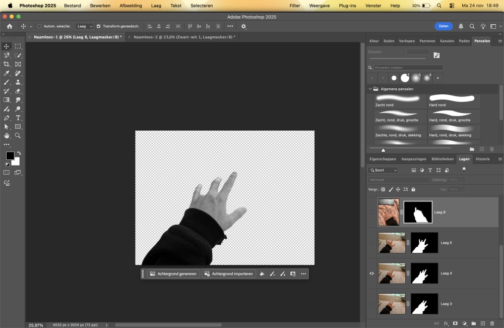
Task: Click Achtergrond importeren button
Action: point(229,274)
